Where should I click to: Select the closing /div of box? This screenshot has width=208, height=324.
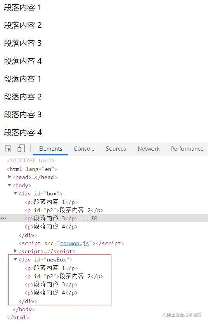point(28,235)
